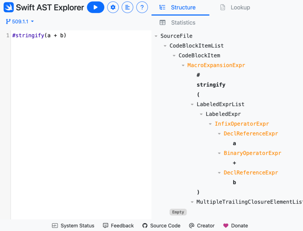Select the token a in the tree
Image resolution: width=303 pixels, height=231 pixels.
tap(234, 143)
